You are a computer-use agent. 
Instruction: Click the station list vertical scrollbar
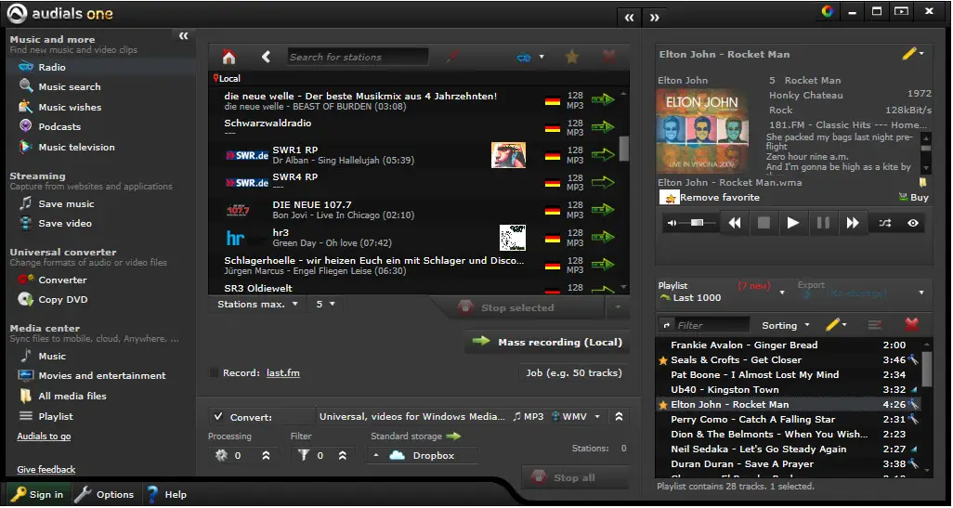point(623,149)
